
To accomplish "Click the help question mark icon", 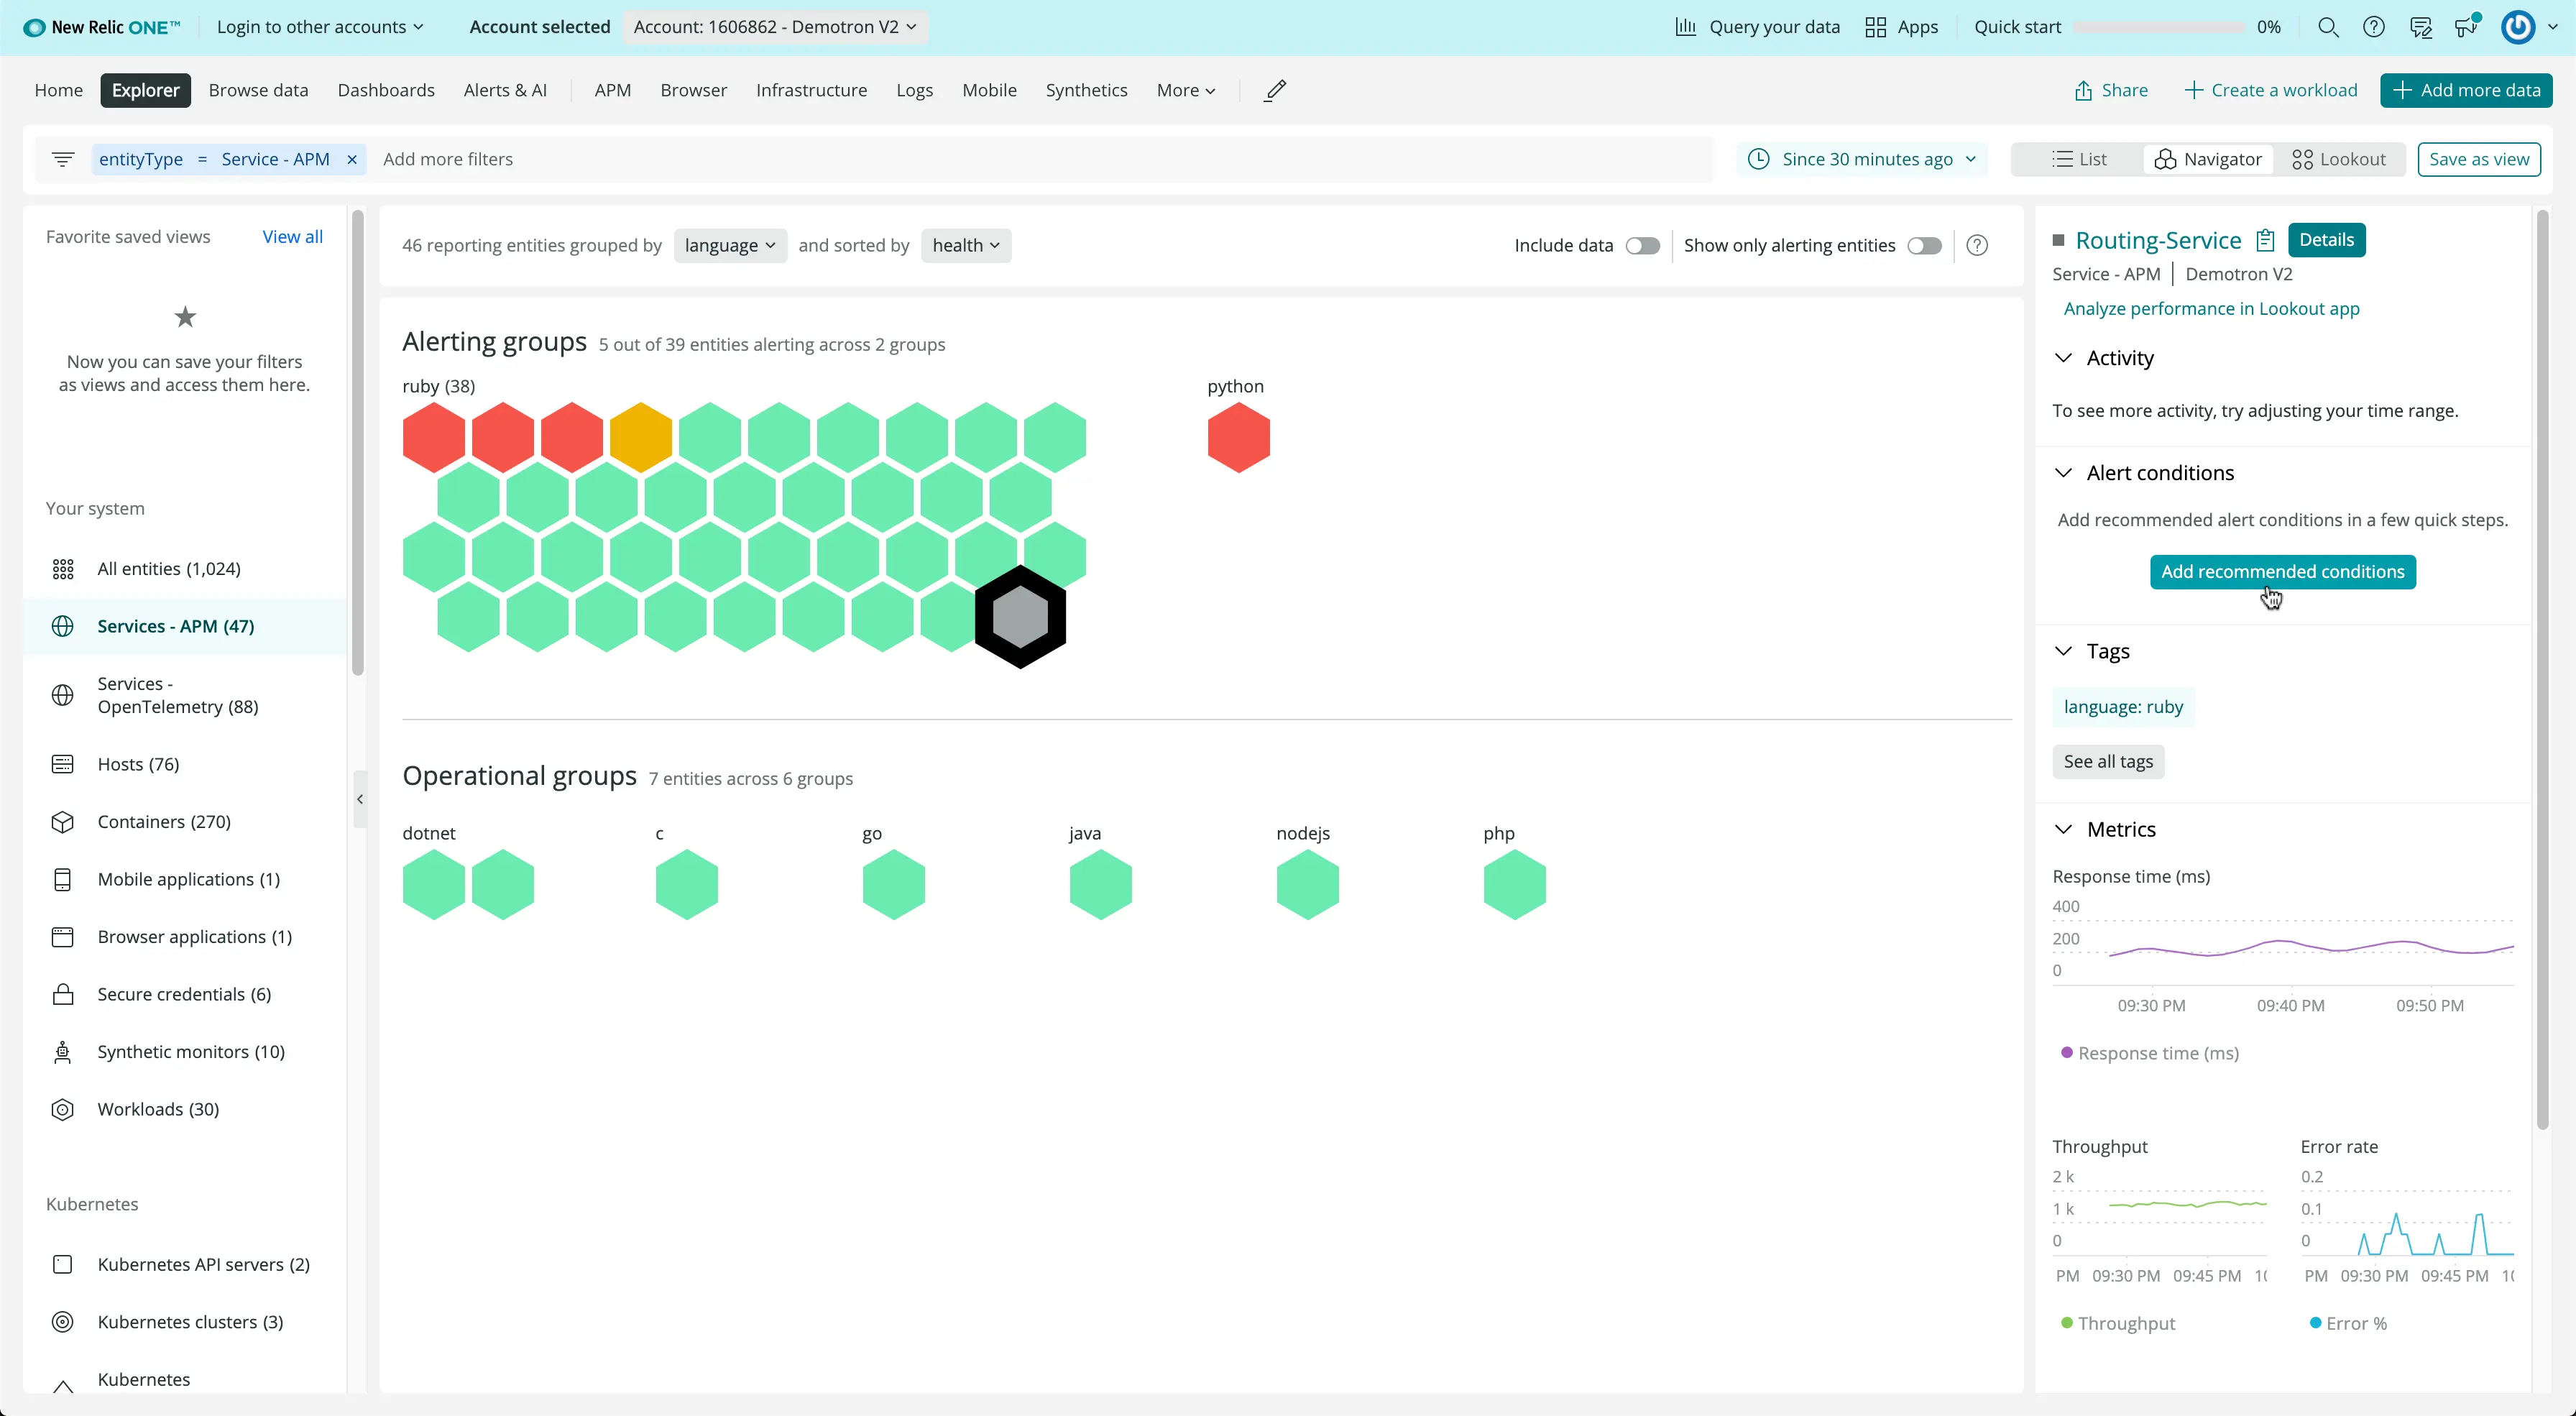I will [2375, 27].
